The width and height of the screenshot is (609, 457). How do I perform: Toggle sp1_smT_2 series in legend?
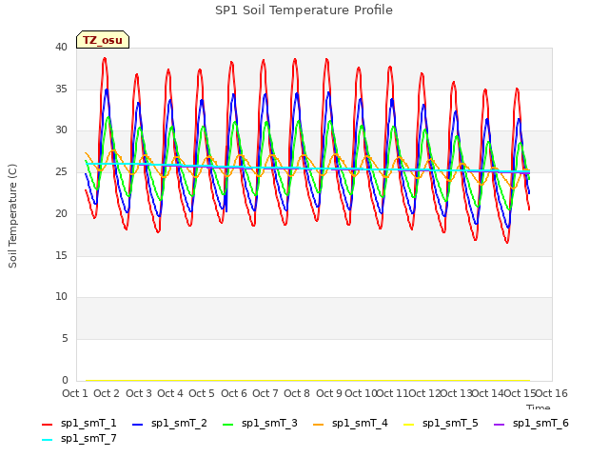pyautogui.click(x=169, y=424)
